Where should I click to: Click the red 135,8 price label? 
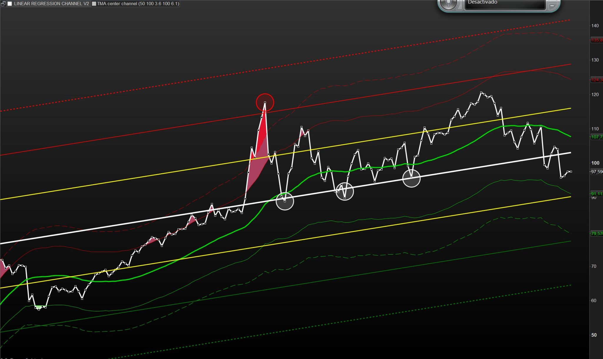597,40
